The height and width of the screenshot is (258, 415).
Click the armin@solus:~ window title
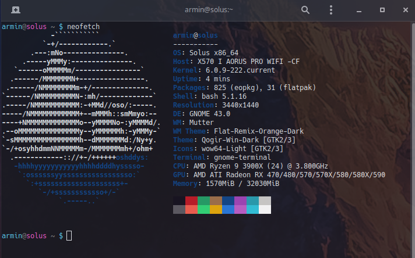[207, 10]
